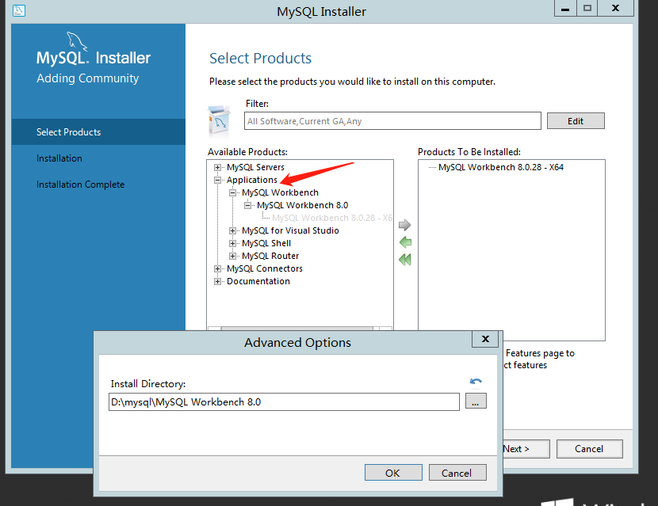Select the MySQL Servers tree label
Image resolution: width=658 pixels, height=506 pixels.
[x=255, y=167]
